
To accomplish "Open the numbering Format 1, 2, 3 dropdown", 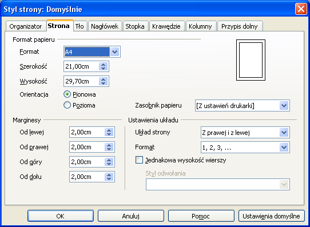I will (x=245, y=147).
